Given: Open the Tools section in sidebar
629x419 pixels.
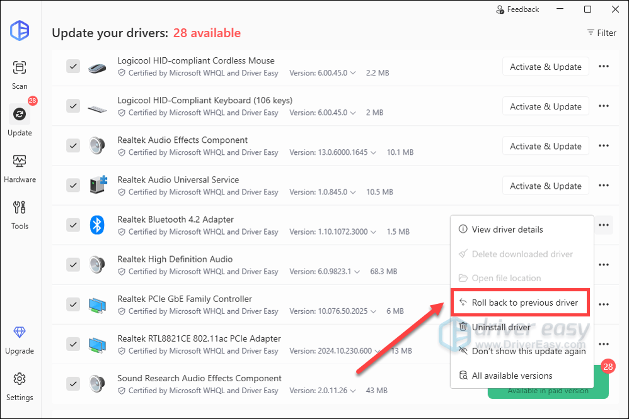Looking at the screenshot, I should (20, 213).
